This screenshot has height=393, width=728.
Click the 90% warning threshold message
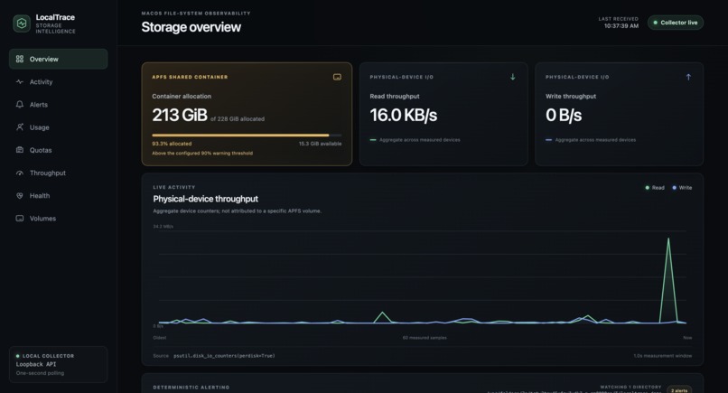[x=202, y=153]
